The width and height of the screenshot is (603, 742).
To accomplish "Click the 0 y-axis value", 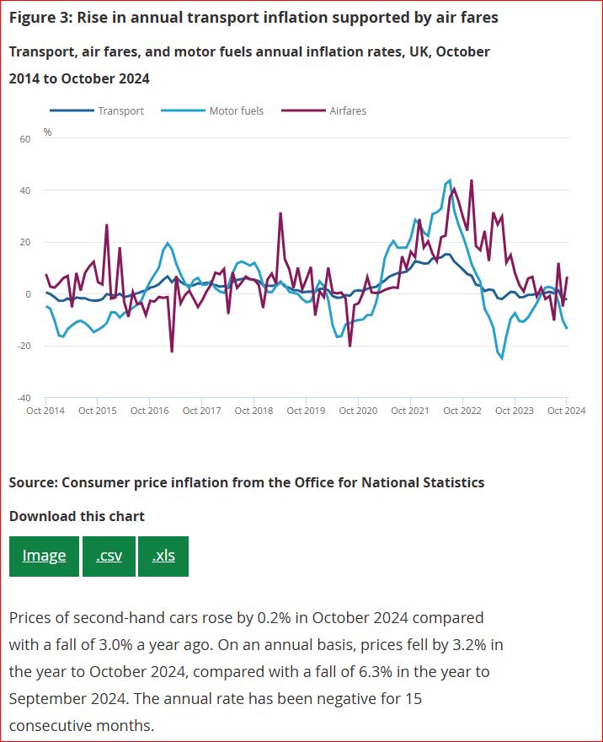I will pyautogui.click(x=28, y=294).
